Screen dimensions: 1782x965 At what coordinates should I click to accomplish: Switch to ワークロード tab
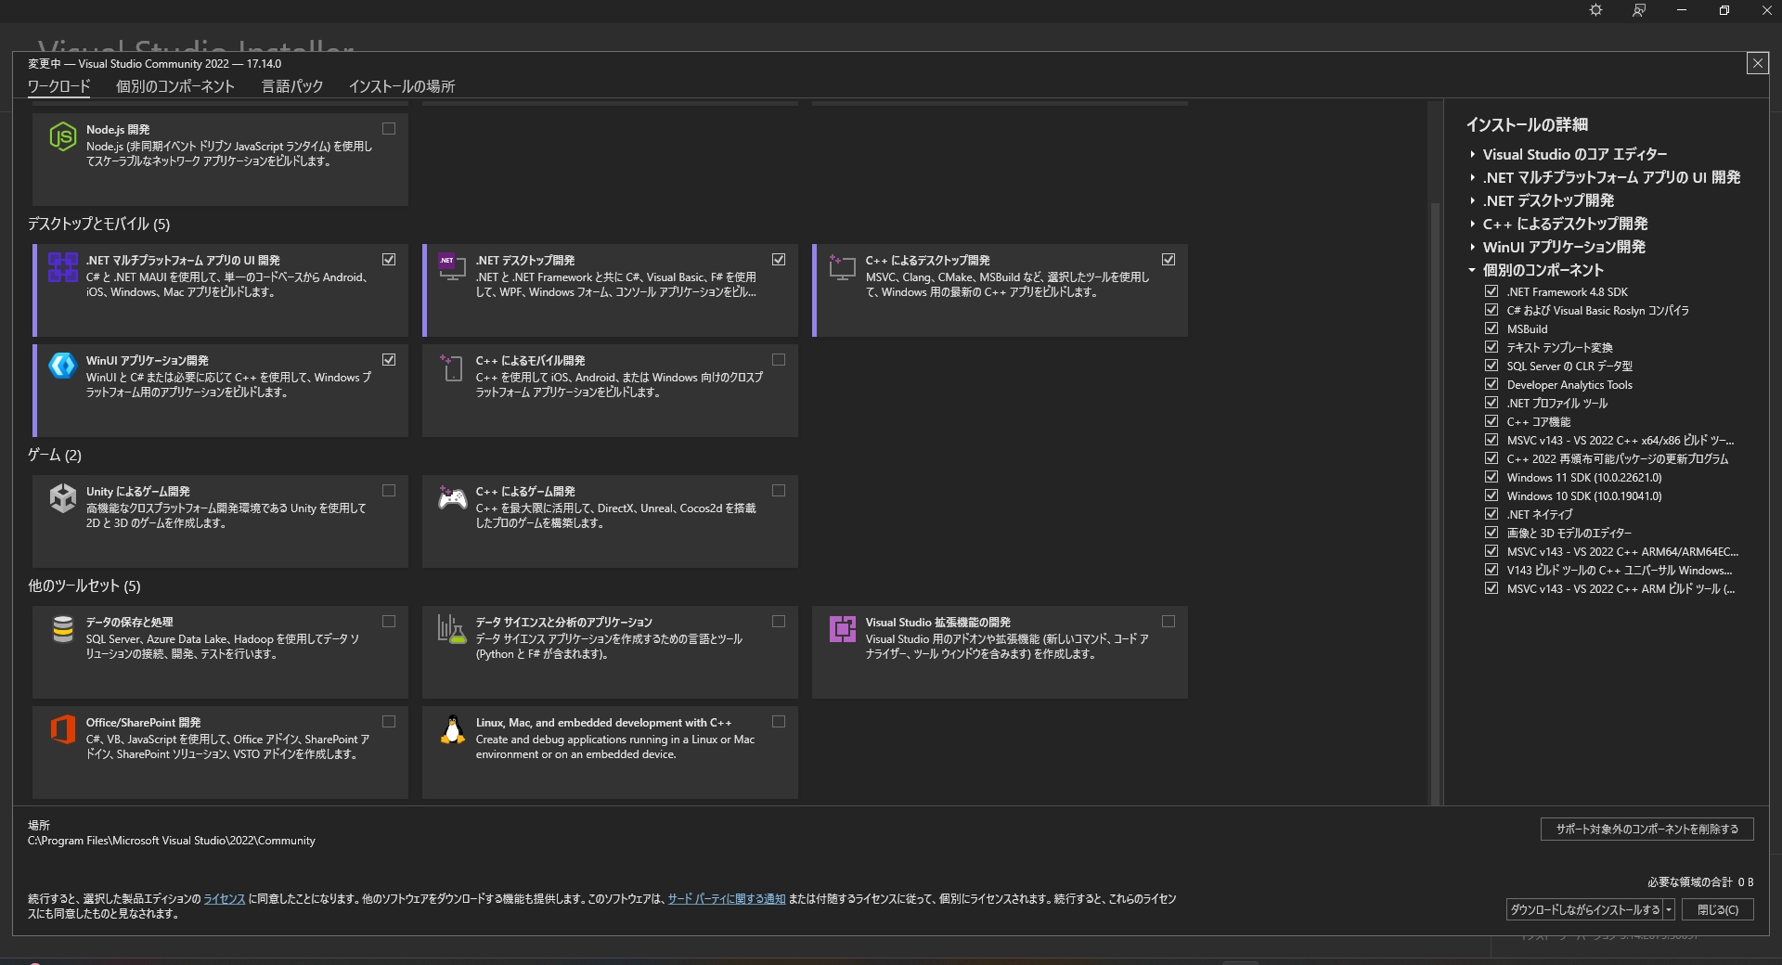(x=58, y=86)
